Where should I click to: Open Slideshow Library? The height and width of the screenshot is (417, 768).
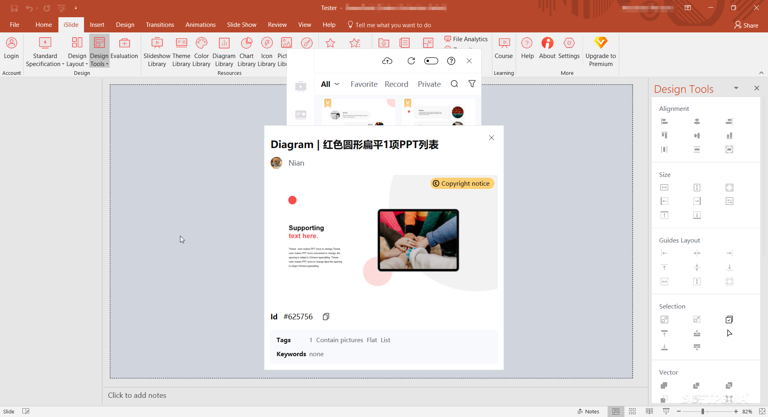157,52
